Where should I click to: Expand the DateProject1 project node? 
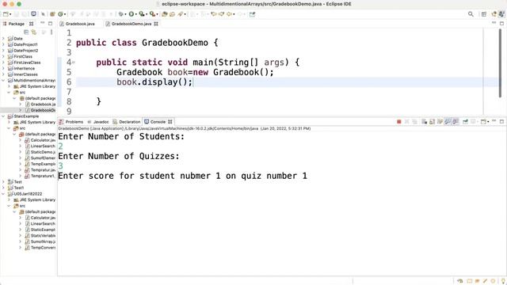[x=3, y=44]
